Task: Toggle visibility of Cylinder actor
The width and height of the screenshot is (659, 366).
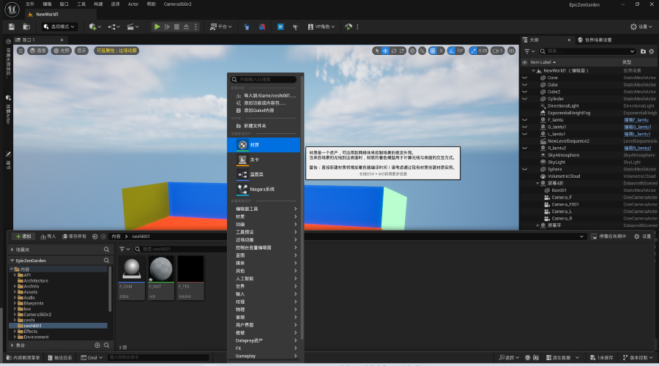Action: [524, 99]
